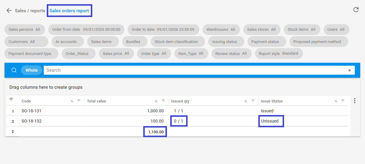
Task: Open the Order from date filter
Action: (86, 30)
